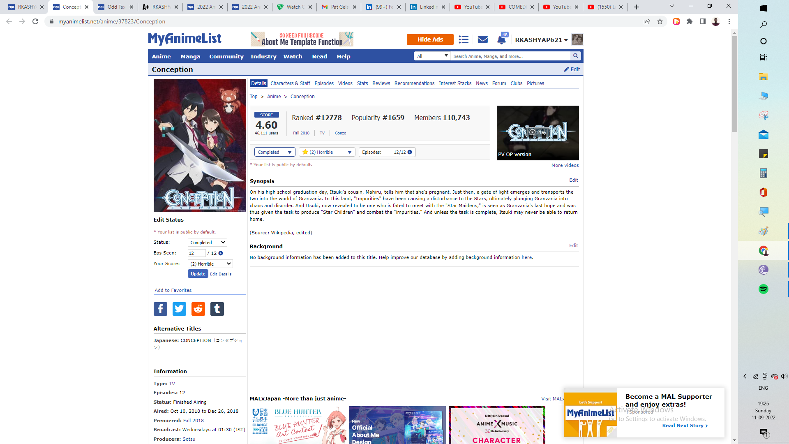This screenshot has height=444, width=789.
Task: Share Conception on Tumblr
Action: point(217,309)
